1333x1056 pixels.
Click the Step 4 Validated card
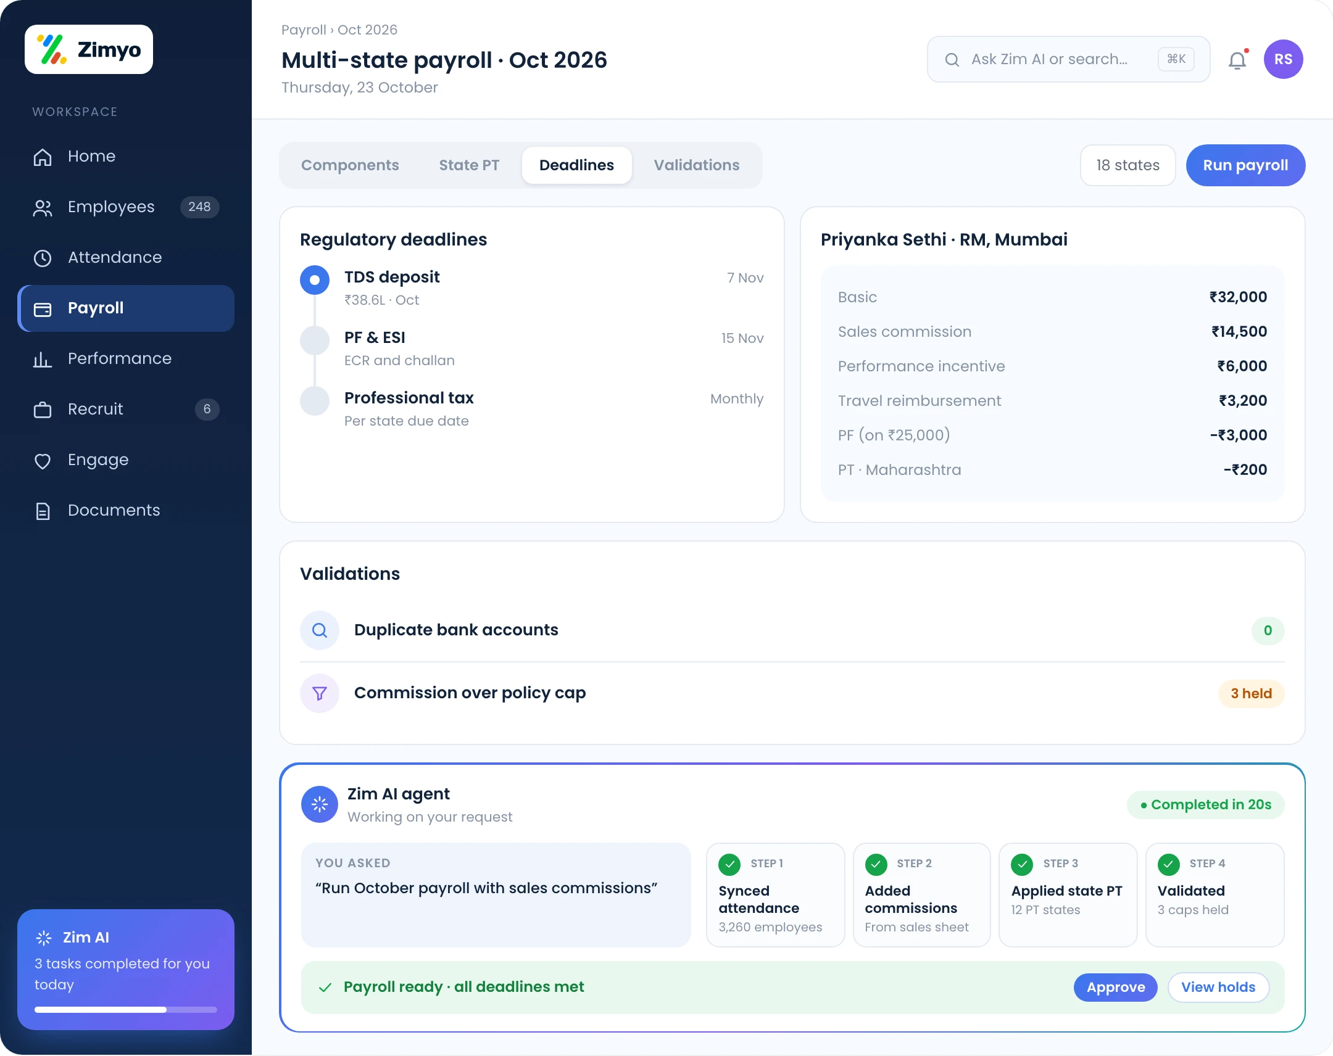(1215, 895)
